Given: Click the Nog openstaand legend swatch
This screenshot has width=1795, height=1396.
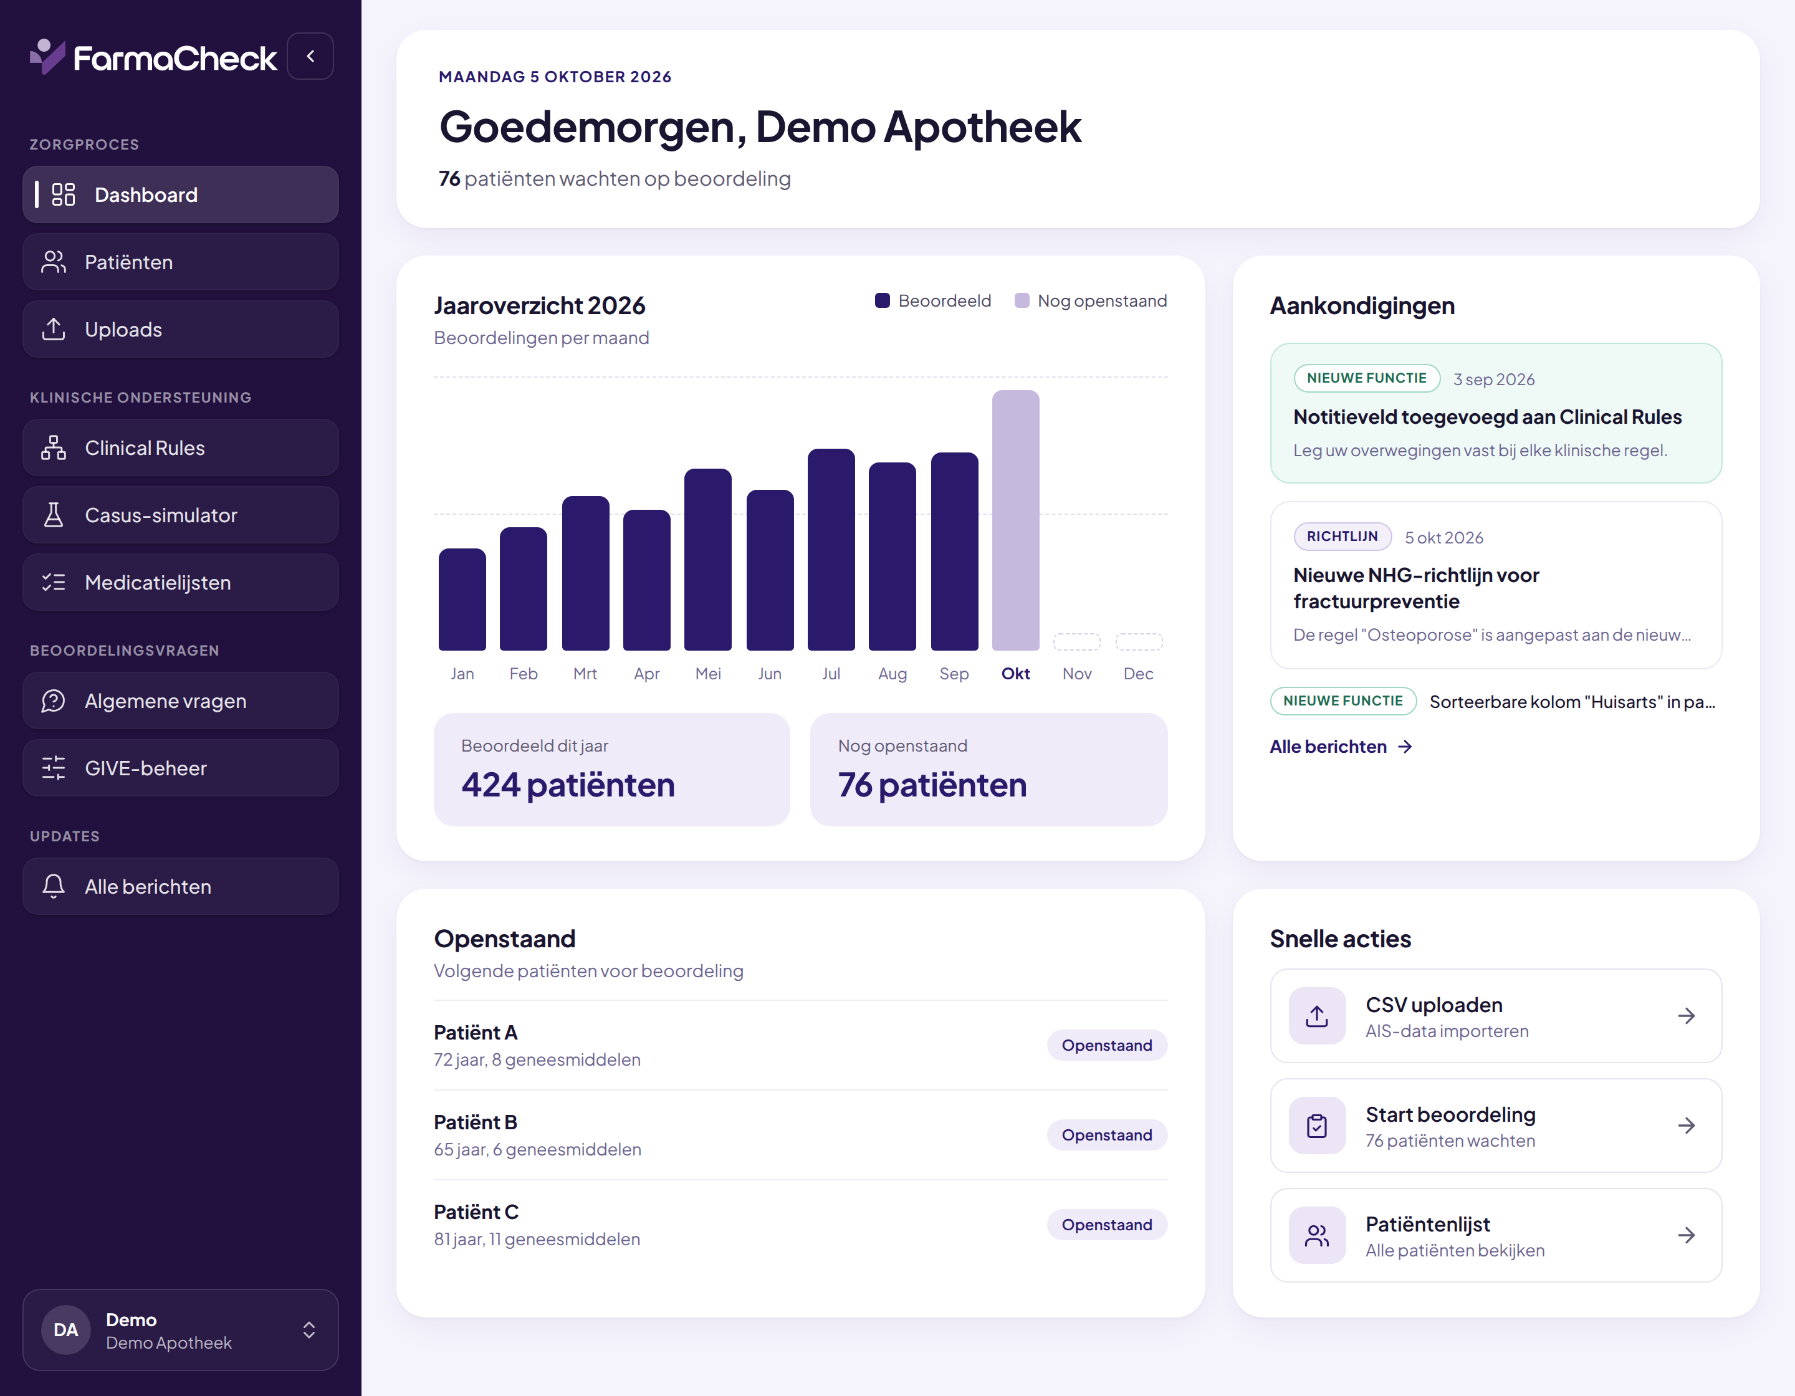Looking at the screenshot, I should [1022, 301].
